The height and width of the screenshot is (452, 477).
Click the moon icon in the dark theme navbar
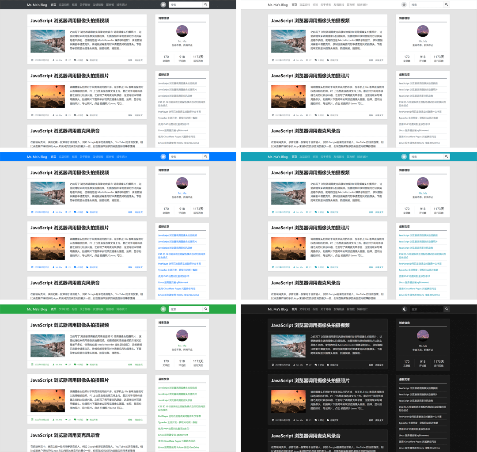405,309
